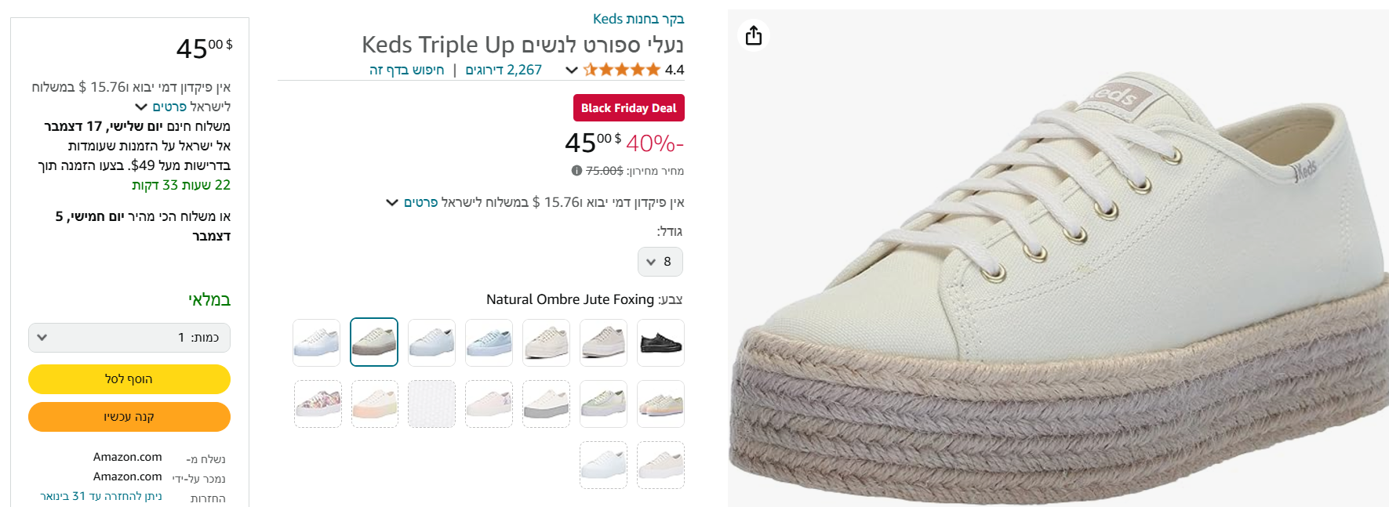The image size is (1389, 507).
Task: Select the black shoe color swatch
Action: [x=660, y=342]
